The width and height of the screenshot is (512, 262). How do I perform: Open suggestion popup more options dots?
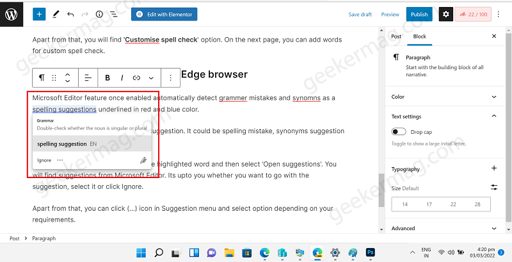point(60,160)
